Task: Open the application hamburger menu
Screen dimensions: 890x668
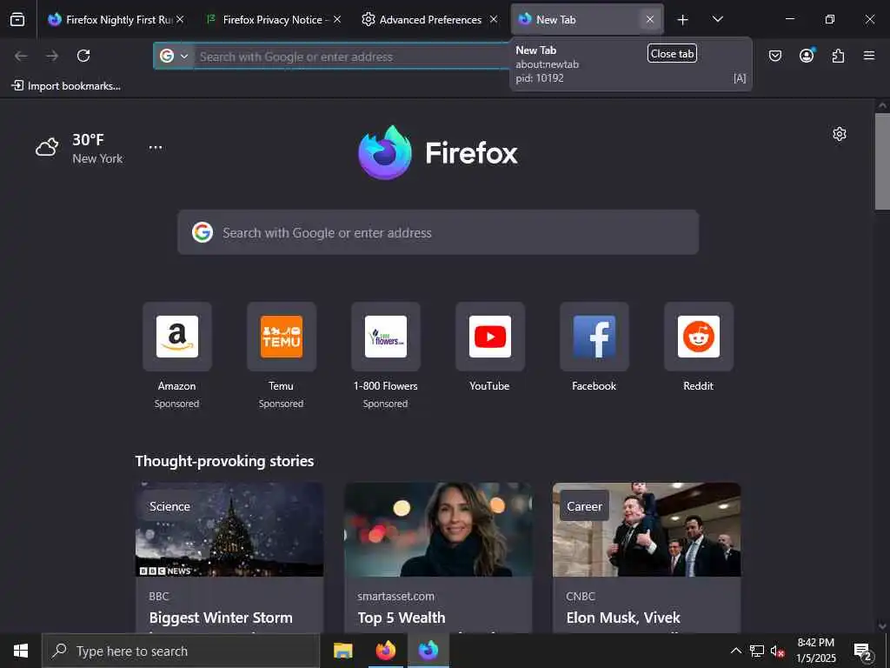Action: click(869, 56)
